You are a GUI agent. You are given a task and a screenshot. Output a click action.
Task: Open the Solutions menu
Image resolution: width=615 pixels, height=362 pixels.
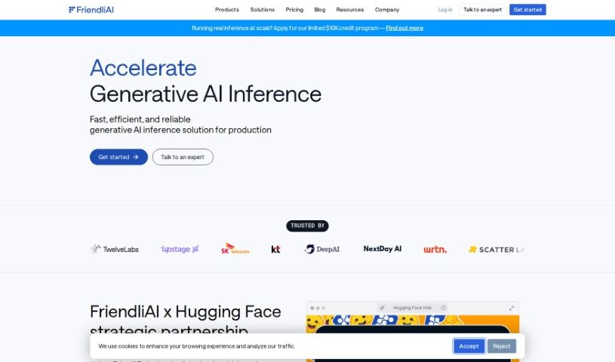coord(263,9)
